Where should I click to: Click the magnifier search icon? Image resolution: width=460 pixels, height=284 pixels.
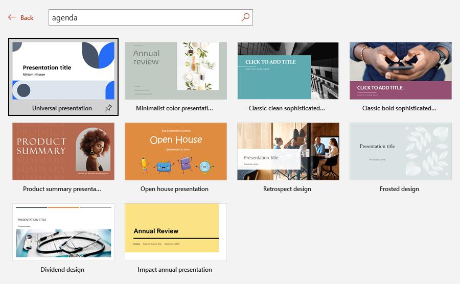pos(245,17)
